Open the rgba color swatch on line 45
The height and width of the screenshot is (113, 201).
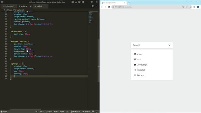tap(35, 56)
